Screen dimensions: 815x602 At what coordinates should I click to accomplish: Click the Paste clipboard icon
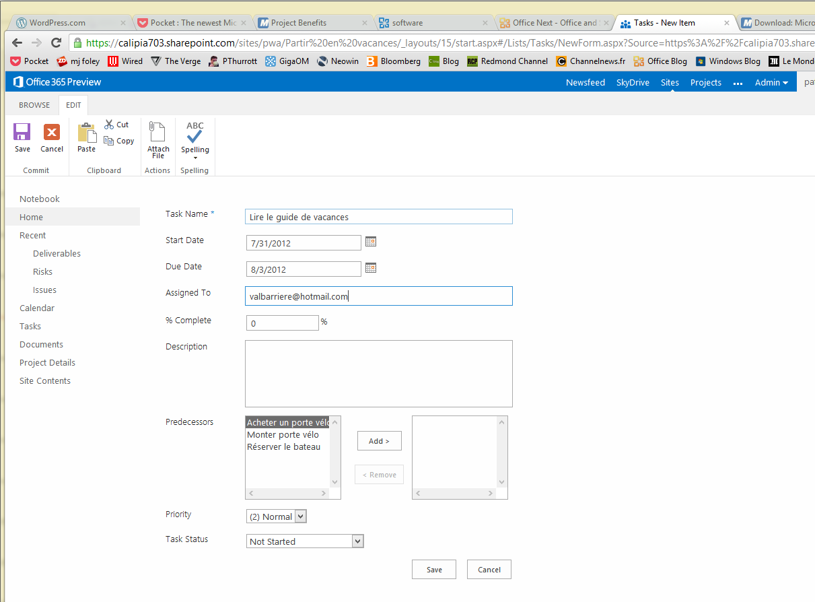click(x=86, y=133)
